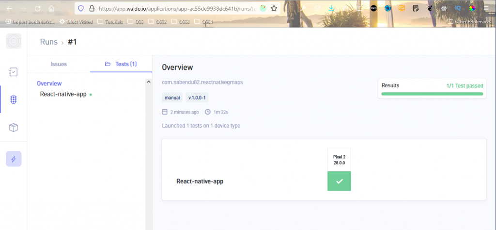Click the 'manual' tag
The width and height of the screenshot is (496, 230).
pos(172,98)
